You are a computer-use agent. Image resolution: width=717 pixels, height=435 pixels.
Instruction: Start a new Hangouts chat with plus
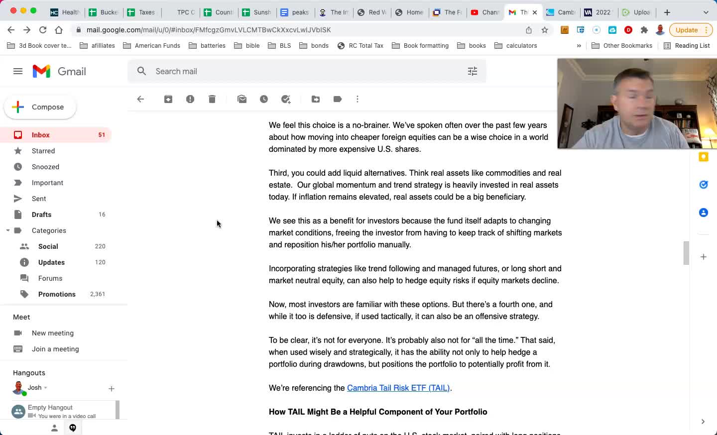[x=112, y=388]
